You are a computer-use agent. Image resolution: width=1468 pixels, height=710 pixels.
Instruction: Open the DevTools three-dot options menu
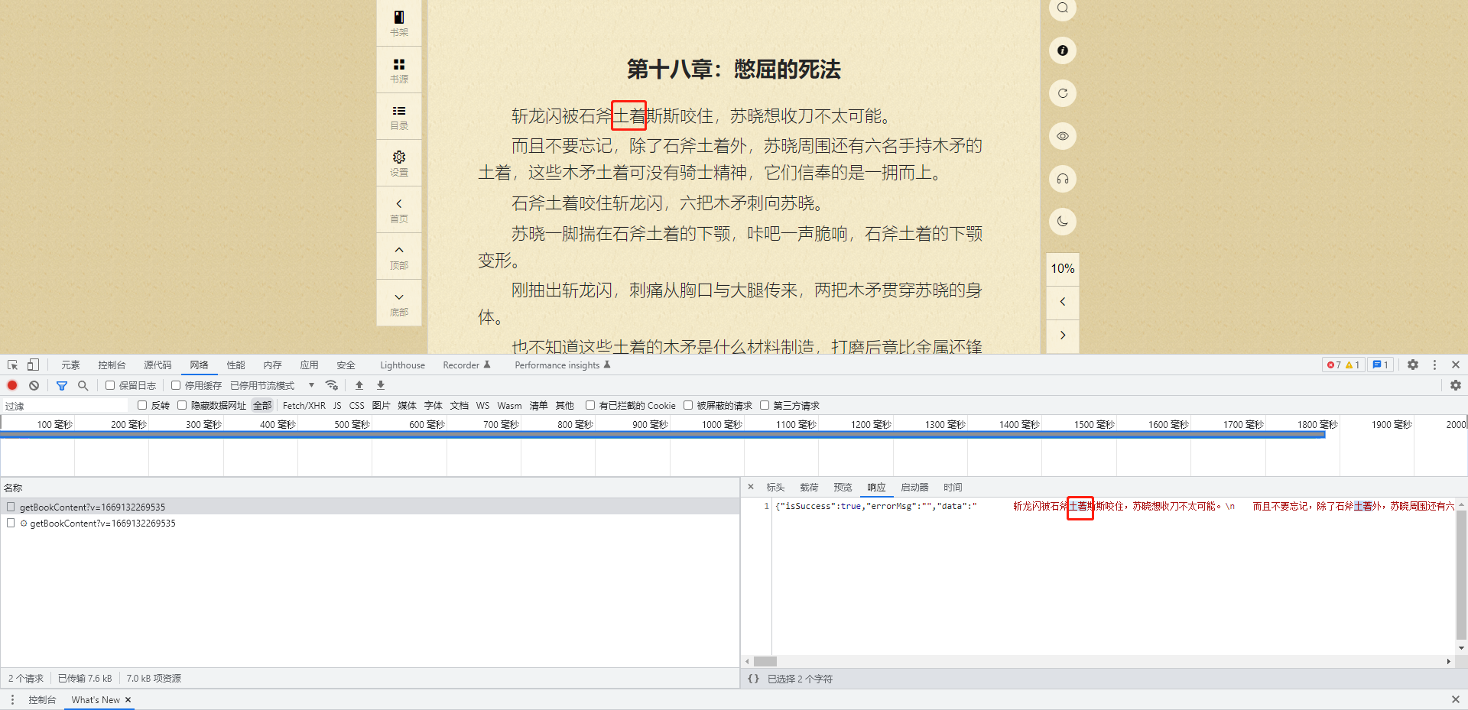[1435, 365]
